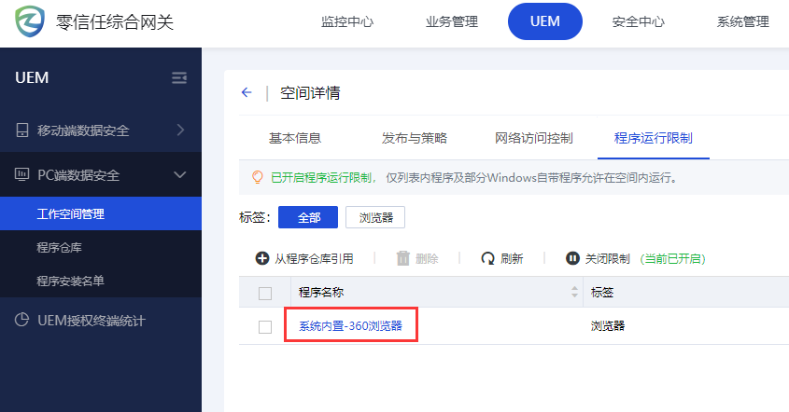Click 关闭限制 to disable restriction
The image size is (789, 412).
click(607, 258)
